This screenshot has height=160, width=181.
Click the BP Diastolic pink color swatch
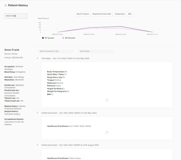pyautogui.click(x=63, y=38)
